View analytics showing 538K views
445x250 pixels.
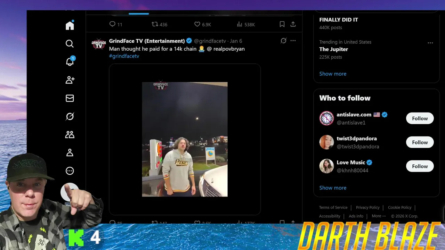(x=246, y=24)
